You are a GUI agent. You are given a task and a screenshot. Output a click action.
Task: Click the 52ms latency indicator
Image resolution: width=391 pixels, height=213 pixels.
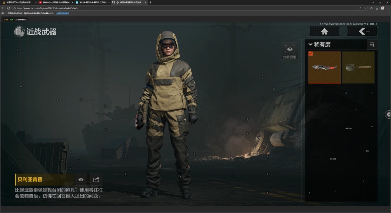pyautogui.click(x=6, y=20)
